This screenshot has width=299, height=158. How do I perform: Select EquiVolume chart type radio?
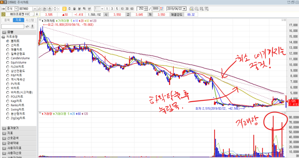tap(8, 62)
